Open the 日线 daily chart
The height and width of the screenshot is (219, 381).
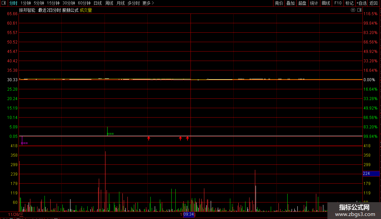(x=98, y=3)
